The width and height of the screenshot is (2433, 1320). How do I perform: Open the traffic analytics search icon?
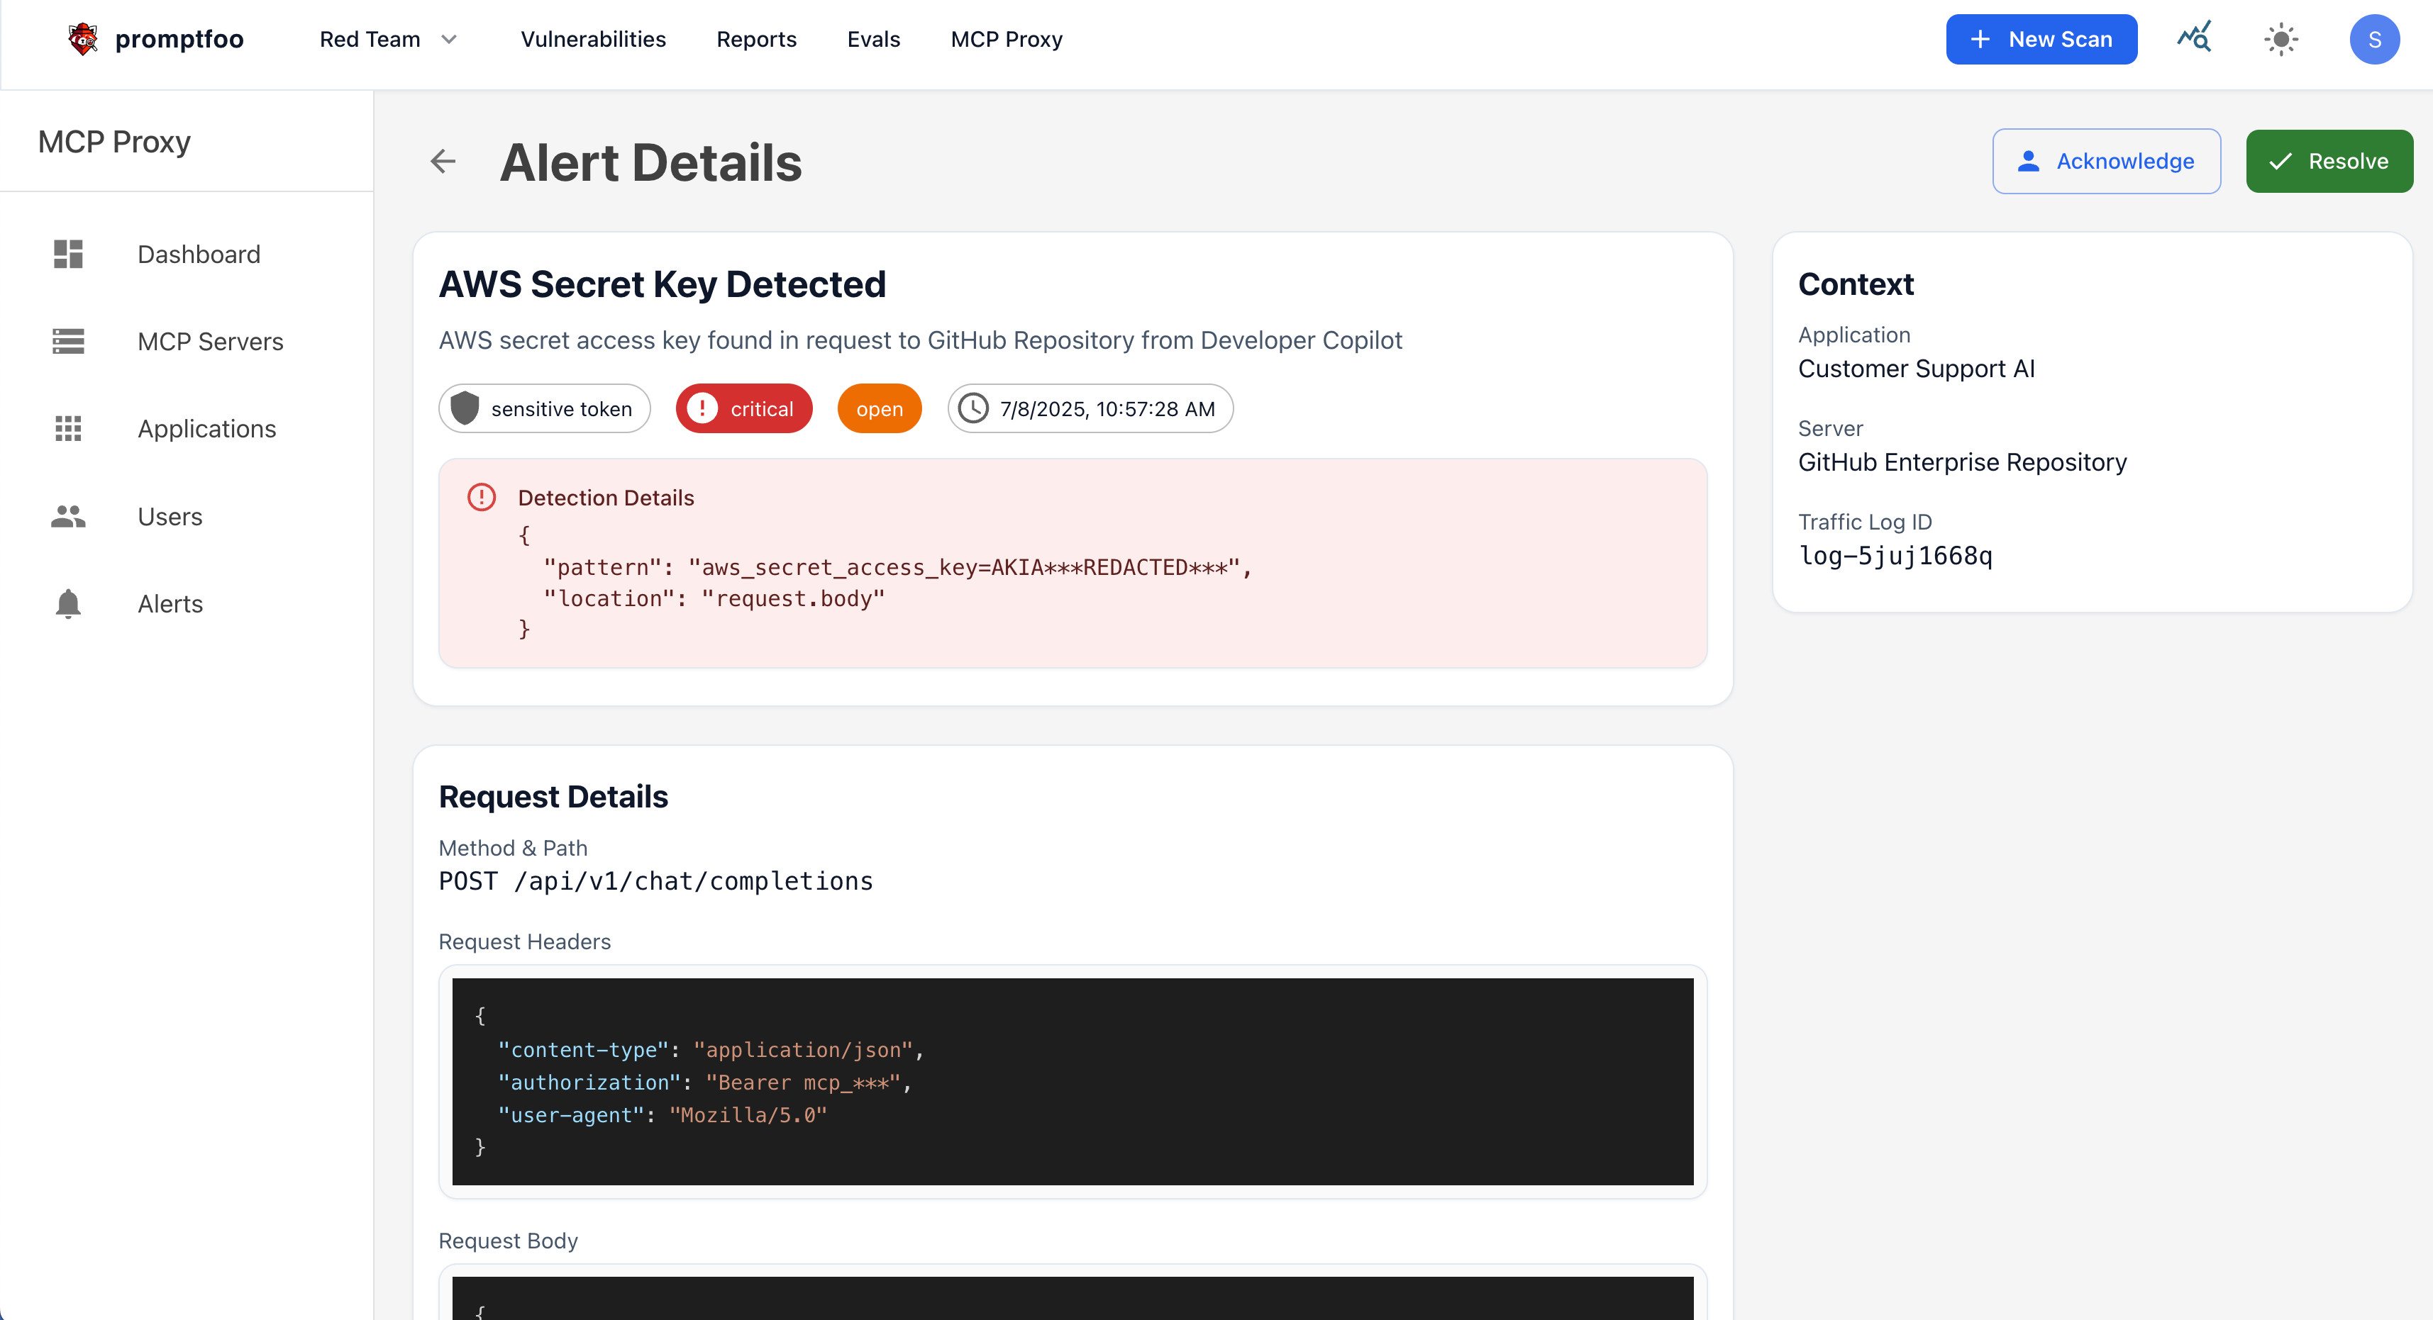(2194, 39)
